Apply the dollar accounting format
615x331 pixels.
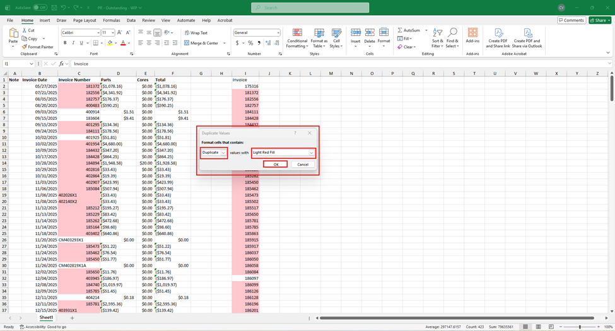pos(237,43)
